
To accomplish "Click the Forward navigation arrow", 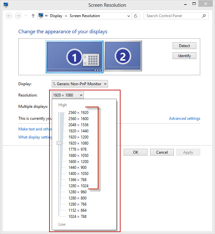I will [18, 16].
